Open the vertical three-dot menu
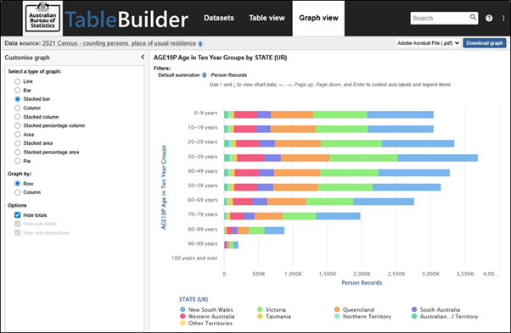The width and height of the screenshot is (511, 333). [503, 18]
